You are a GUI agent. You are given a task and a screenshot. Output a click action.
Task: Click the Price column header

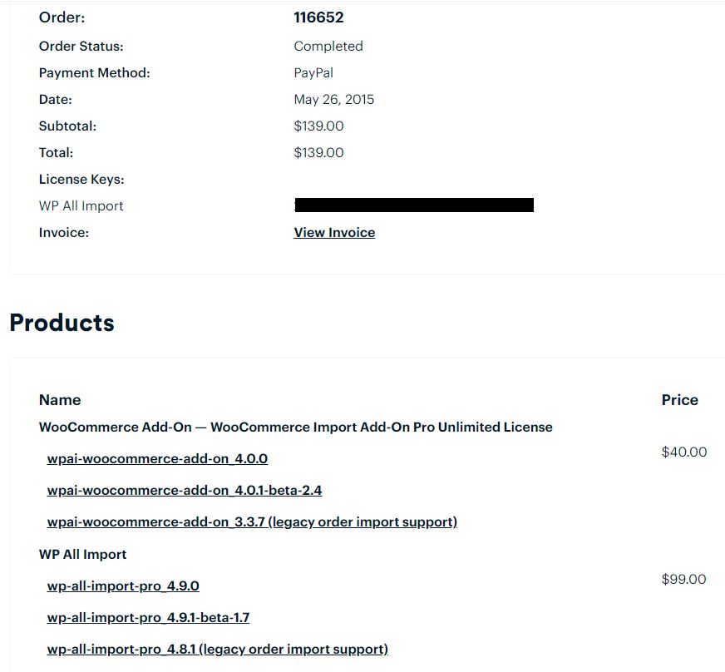pos(680,400)
